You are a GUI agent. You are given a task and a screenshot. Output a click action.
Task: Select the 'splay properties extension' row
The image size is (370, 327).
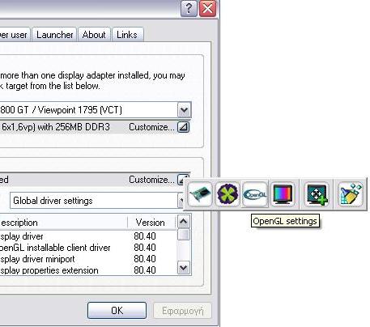87,270
